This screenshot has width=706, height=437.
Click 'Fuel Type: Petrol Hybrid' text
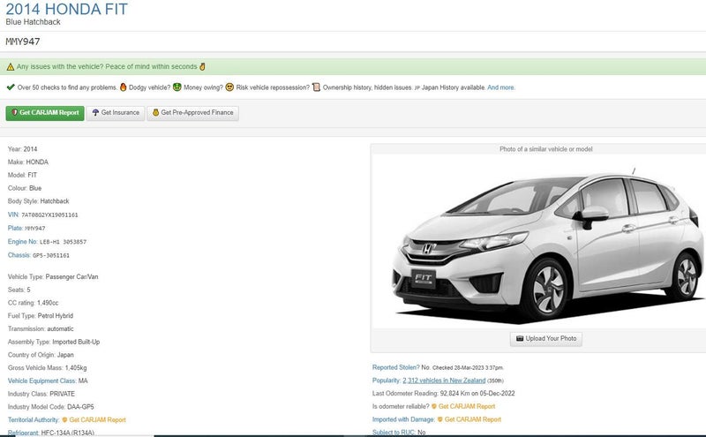41,316
